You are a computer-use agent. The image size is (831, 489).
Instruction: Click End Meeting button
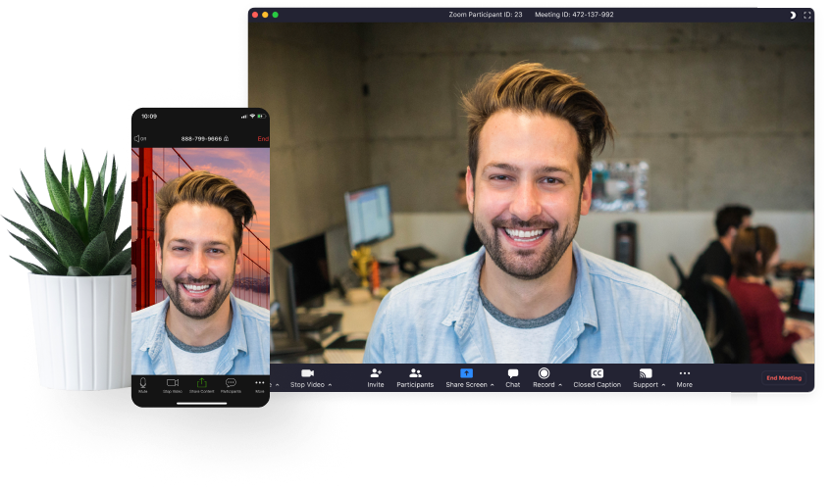click(784, 378)
